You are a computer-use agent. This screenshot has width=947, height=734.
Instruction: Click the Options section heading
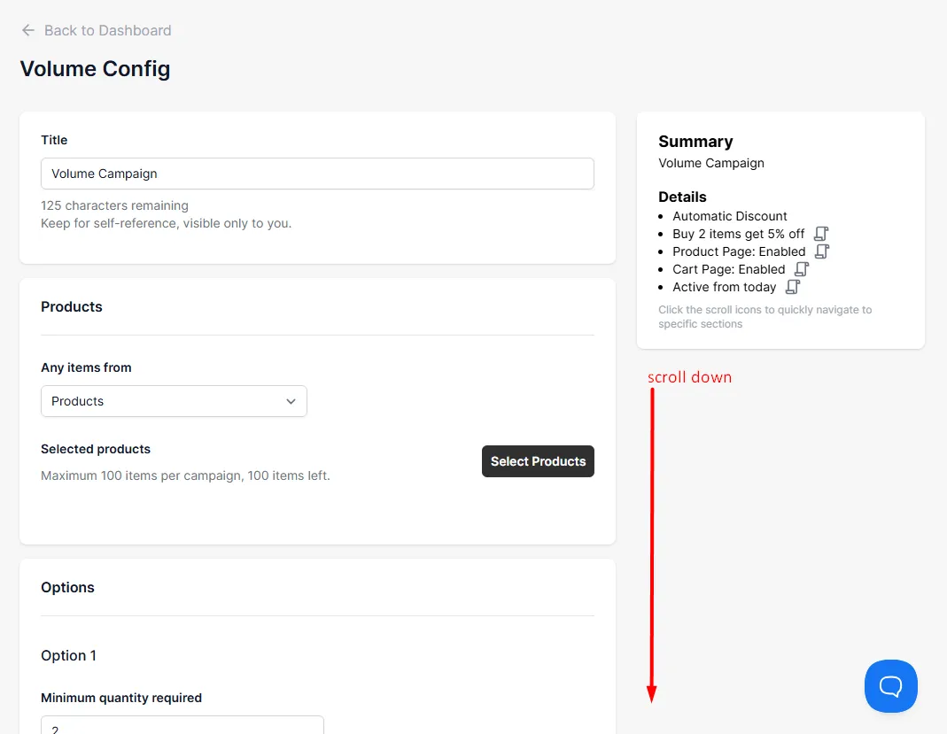67,587
